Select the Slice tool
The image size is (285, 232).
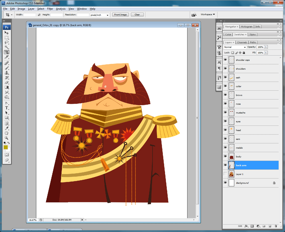point(7,57)
